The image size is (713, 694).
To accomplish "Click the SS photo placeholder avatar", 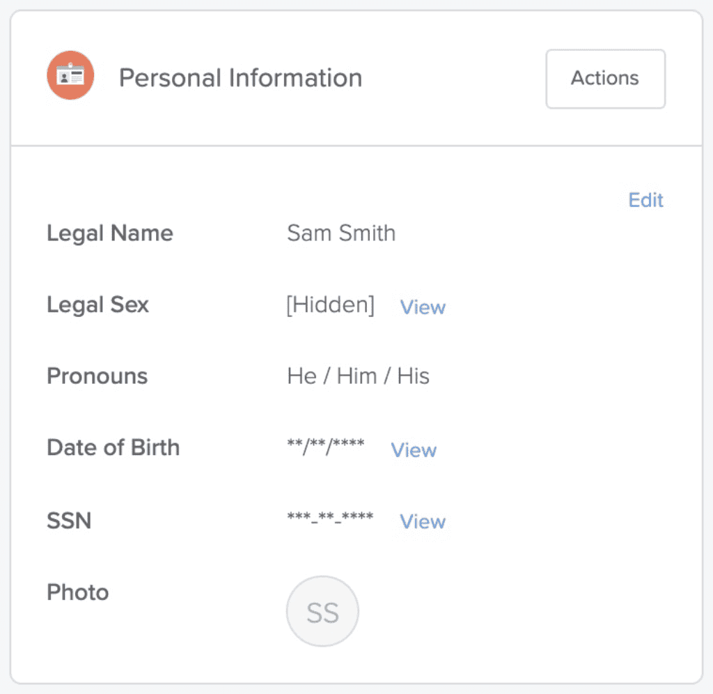I will coord(322,610).
